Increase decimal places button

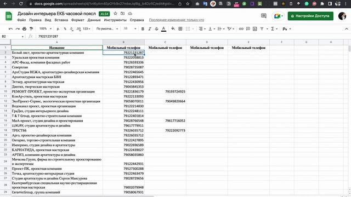coord(78,29)
